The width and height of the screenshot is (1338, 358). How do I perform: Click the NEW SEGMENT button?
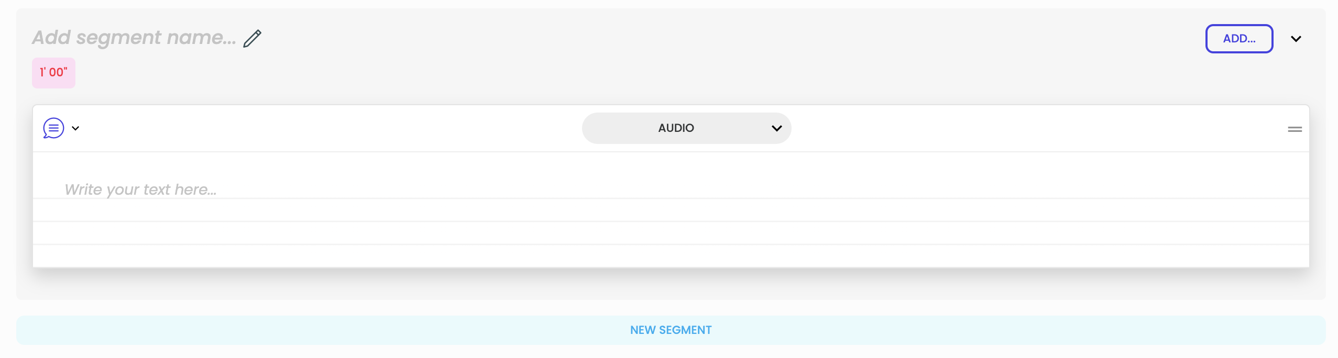671,330
